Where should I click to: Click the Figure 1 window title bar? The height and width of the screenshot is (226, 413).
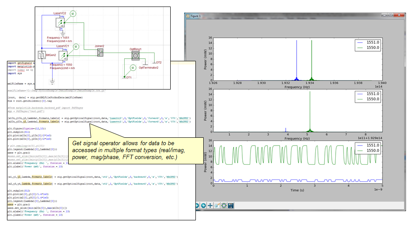(282, 16)
